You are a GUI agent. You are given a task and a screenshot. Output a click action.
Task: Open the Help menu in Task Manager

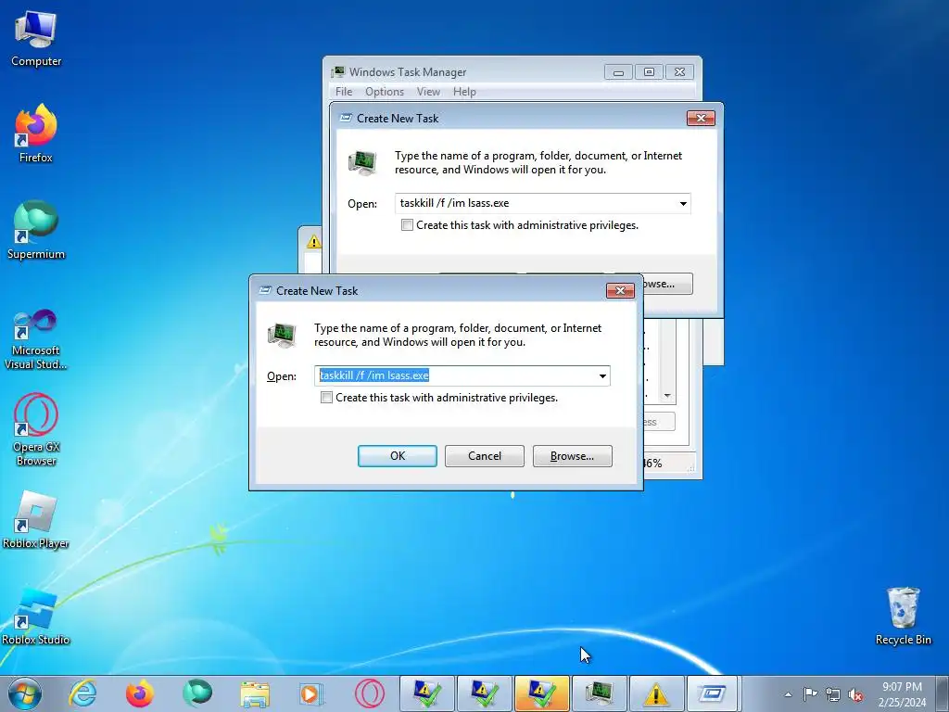464,92
